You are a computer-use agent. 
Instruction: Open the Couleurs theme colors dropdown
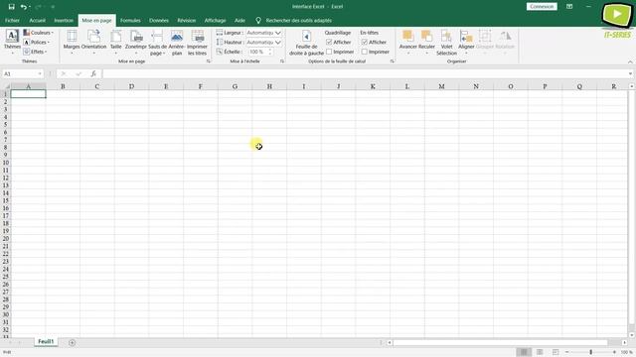(x=39, y=33)
